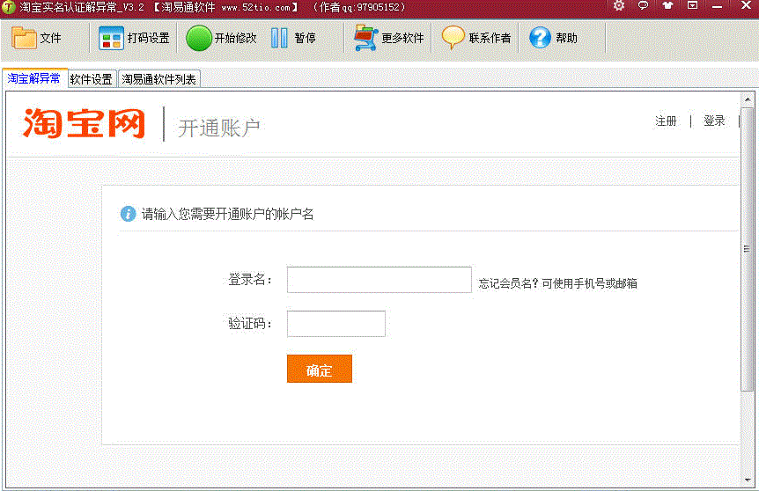The image size is (759, 491).
Task: Click the 忘记会员名? hint text
Action: click(508, 283)
